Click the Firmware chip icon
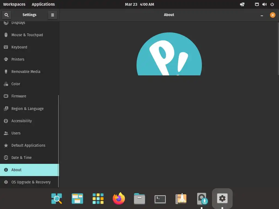This screenshot has width=279, height=209. tap(6, 96)
